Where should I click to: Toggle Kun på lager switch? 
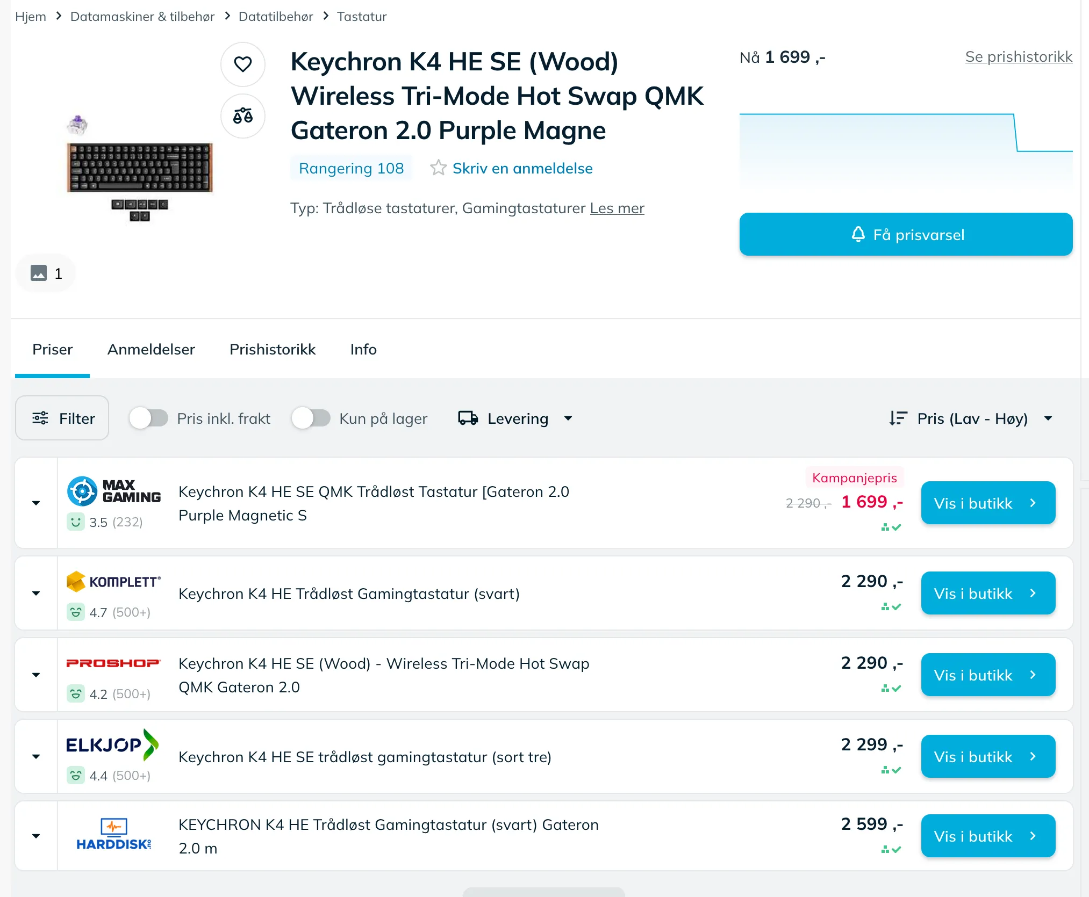311,418
